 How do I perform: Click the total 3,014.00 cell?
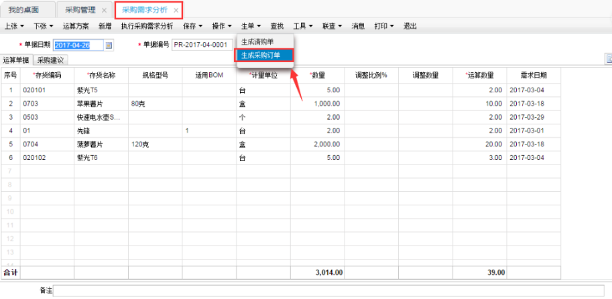point(317,272)
